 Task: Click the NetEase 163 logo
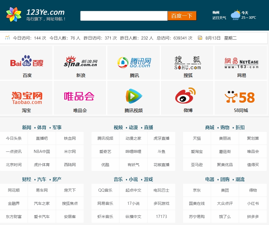[241, 62]
